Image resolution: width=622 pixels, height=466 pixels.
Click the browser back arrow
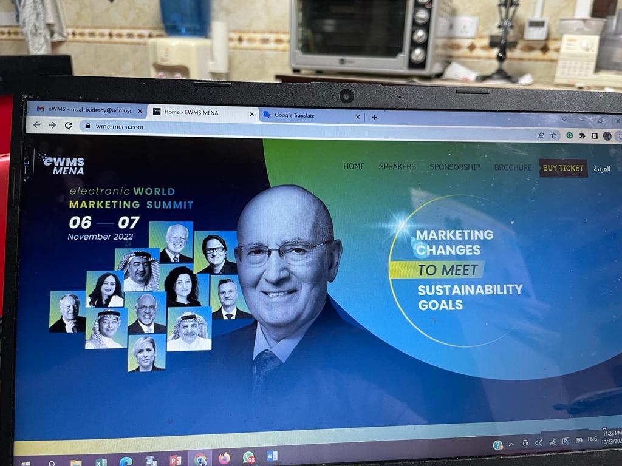[x=37, y=125]
